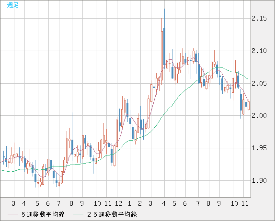This screenshot has width=275, height=221.
Task: Click the 5週移動平均線 legend label
Action: coord(43,214)
